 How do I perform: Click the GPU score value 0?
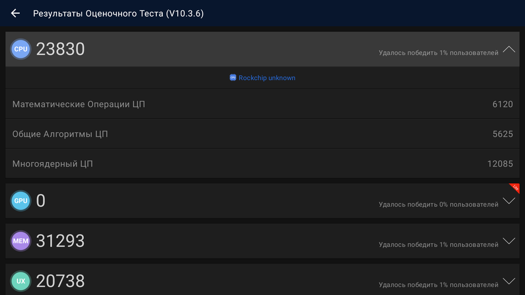point(41,201)
